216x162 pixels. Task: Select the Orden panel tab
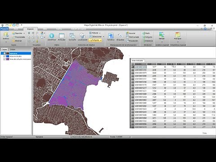13,49
